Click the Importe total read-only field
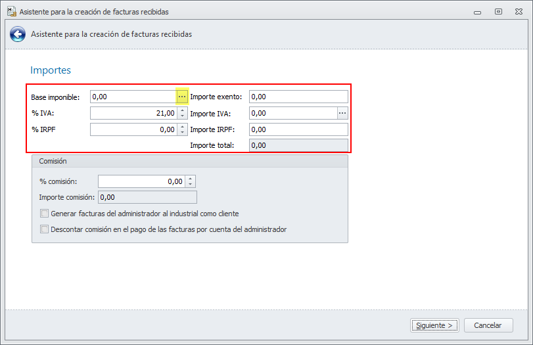The width and height of the screenshot is (533, 345). 298,145
